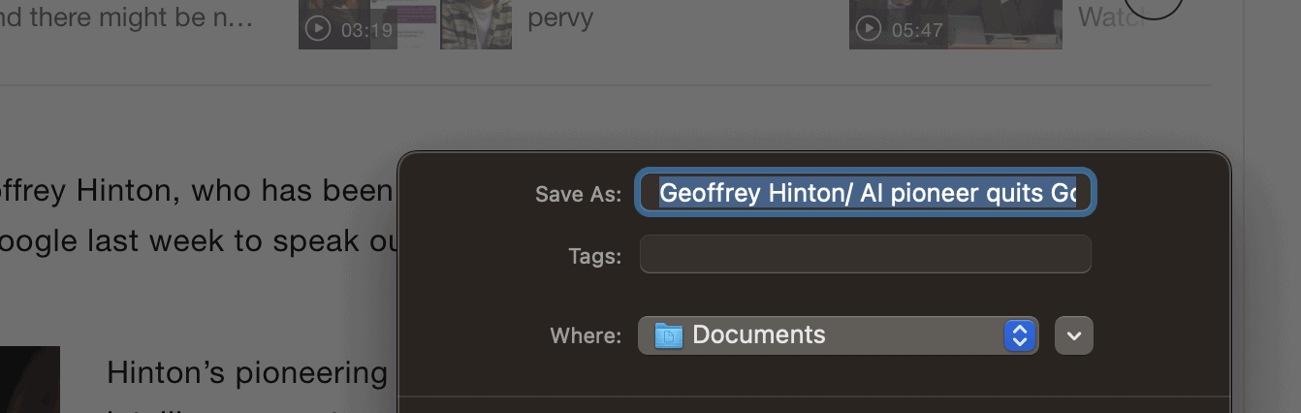The image size is (1301, 413).
Task: Click the 'Tags:' label
Action: [x=595, y=256]
